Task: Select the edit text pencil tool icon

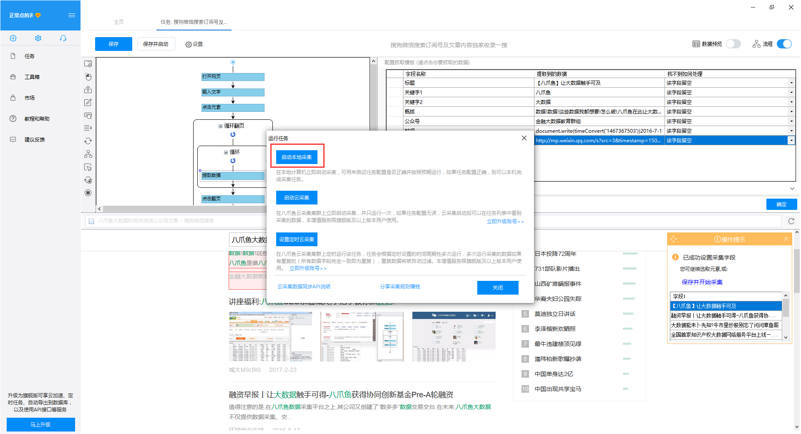Action: click(88, 103)
